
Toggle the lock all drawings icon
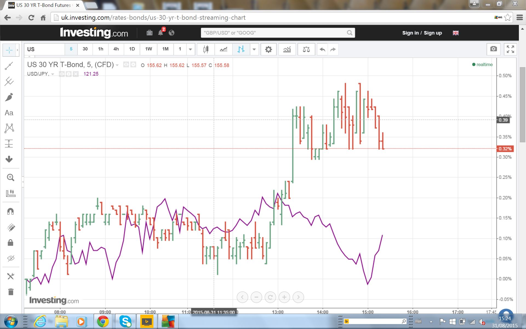pyautogui.click(x=10, y=243)
